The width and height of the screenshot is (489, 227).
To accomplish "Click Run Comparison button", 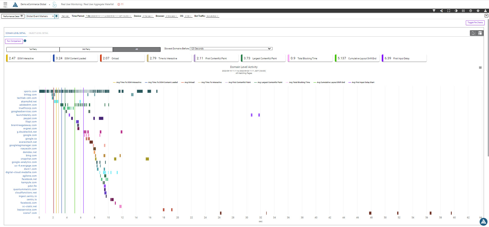I will click(14, 41).
